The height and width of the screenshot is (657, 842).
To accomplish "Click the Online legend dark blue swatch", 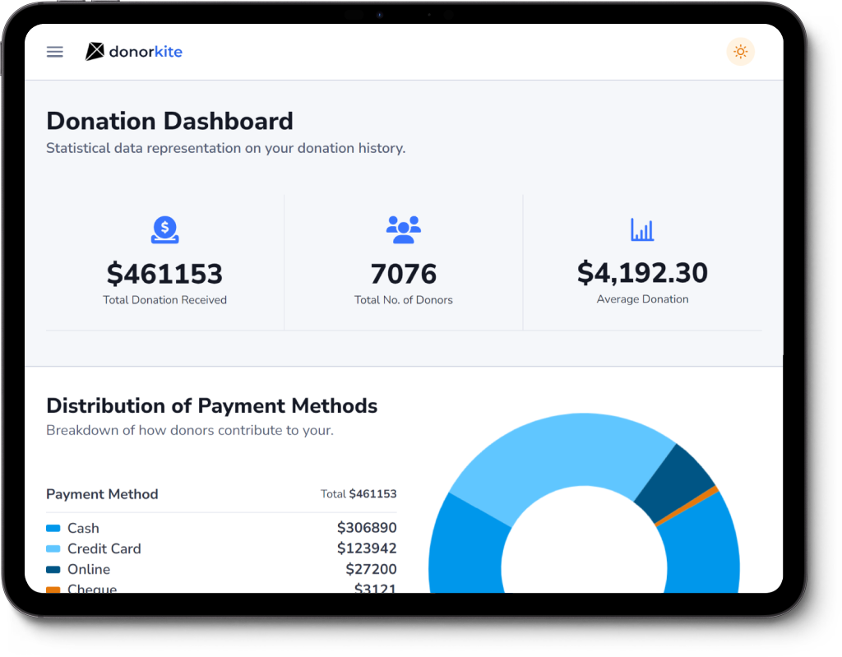I will pyautogui.click(x=53, y=570).
